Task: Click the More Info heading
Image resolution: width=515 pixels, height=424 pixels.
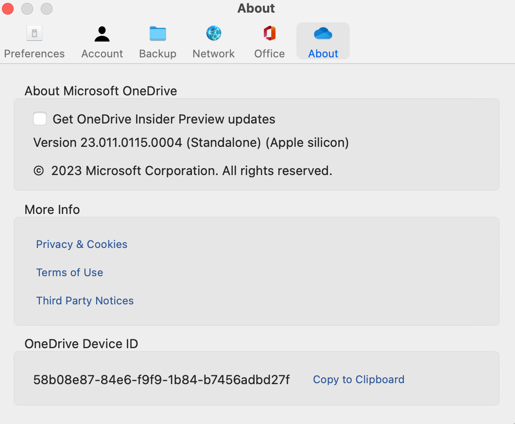Action: pyautogui.click(x=52, y=210)
